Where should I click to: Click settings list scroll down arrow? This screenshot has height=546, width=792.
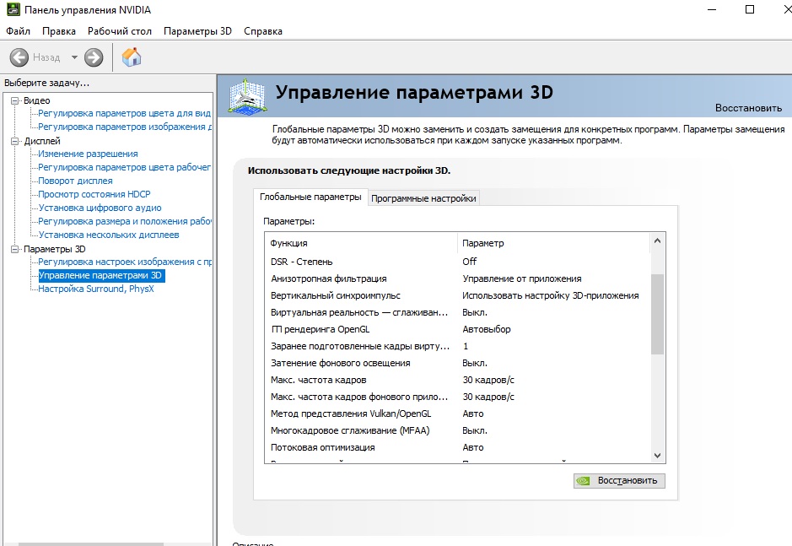[x=657, y=456]
